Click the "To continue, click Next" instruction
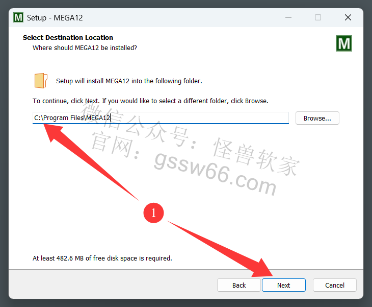This screenshot has height=307, width=372. tap(150, 101)
